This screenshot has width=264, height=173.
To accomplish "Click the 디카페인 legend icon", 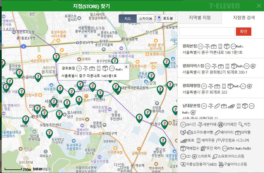I will 220,125.
